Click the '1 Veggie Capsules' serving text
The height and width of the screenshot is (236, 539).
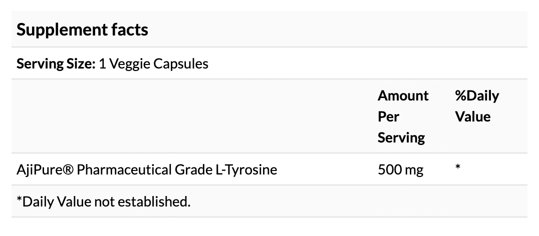click(154, 64)
